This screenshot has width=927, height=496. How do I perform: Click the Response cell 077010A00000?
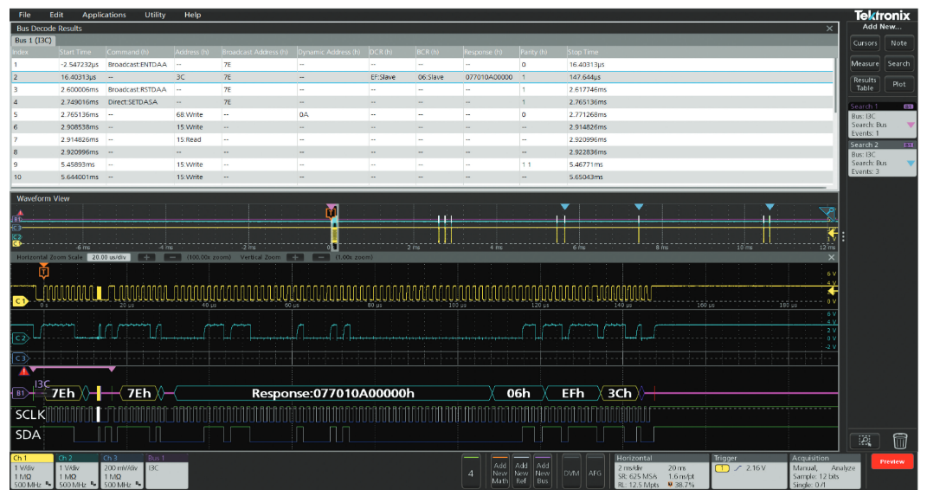(x=489, y=77)
